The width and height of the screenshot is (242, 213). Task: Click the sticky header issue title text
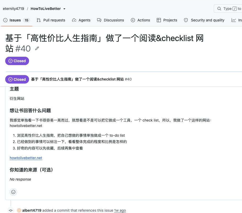tap(77, 79)
